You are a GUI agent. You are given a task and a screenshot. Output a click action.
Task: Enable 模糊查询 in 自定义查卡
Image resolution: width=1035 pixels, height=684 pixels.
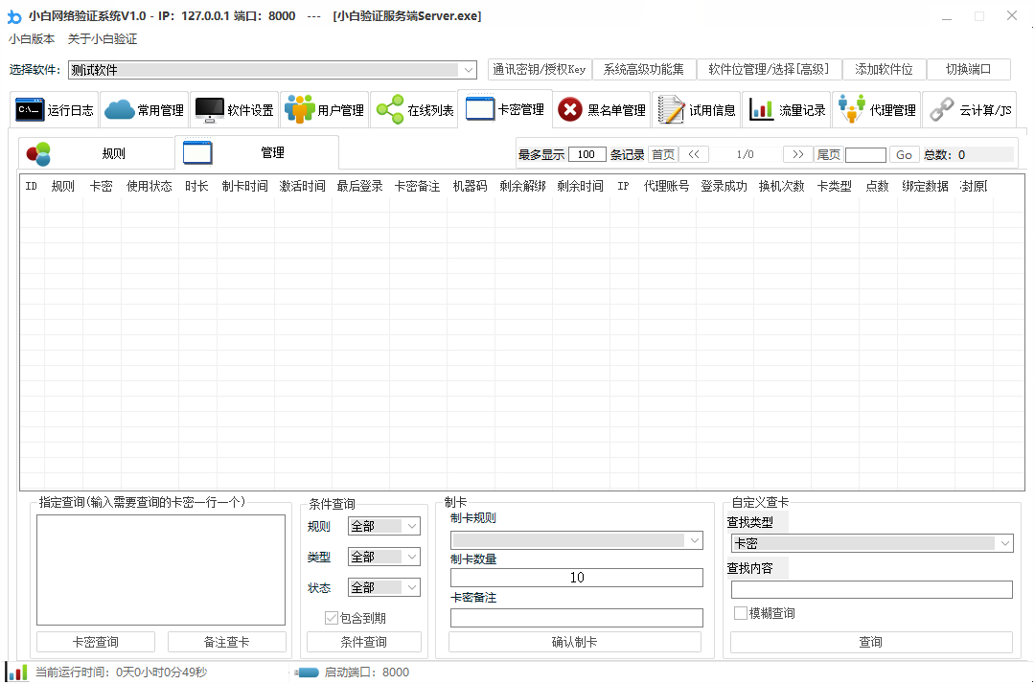[738, 611]
